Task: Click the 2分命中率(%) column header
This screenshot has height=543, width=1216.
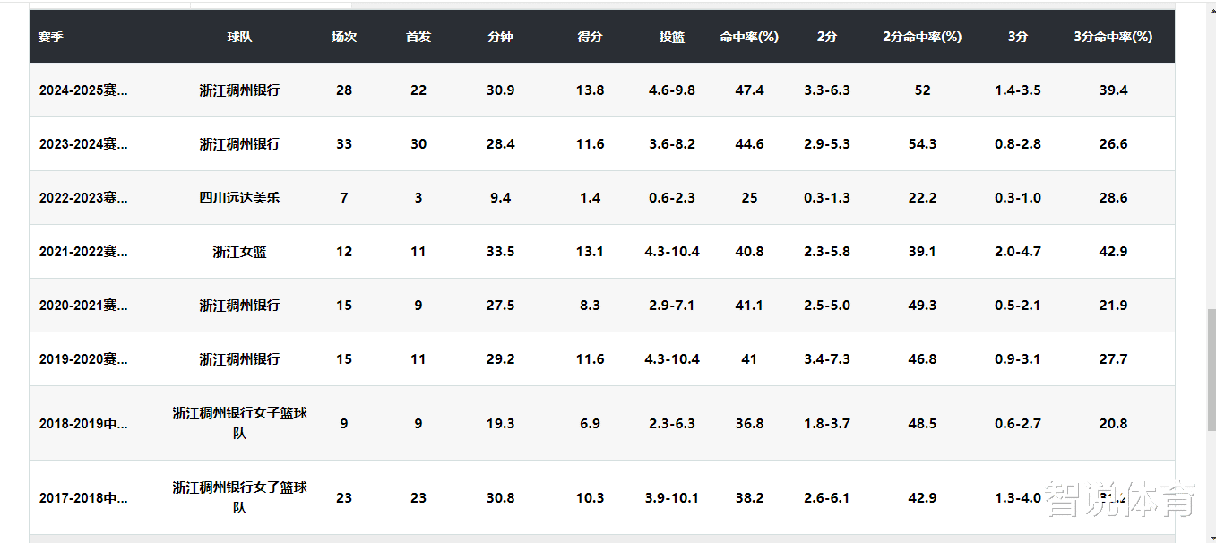Action: click(x=922, y=37)
